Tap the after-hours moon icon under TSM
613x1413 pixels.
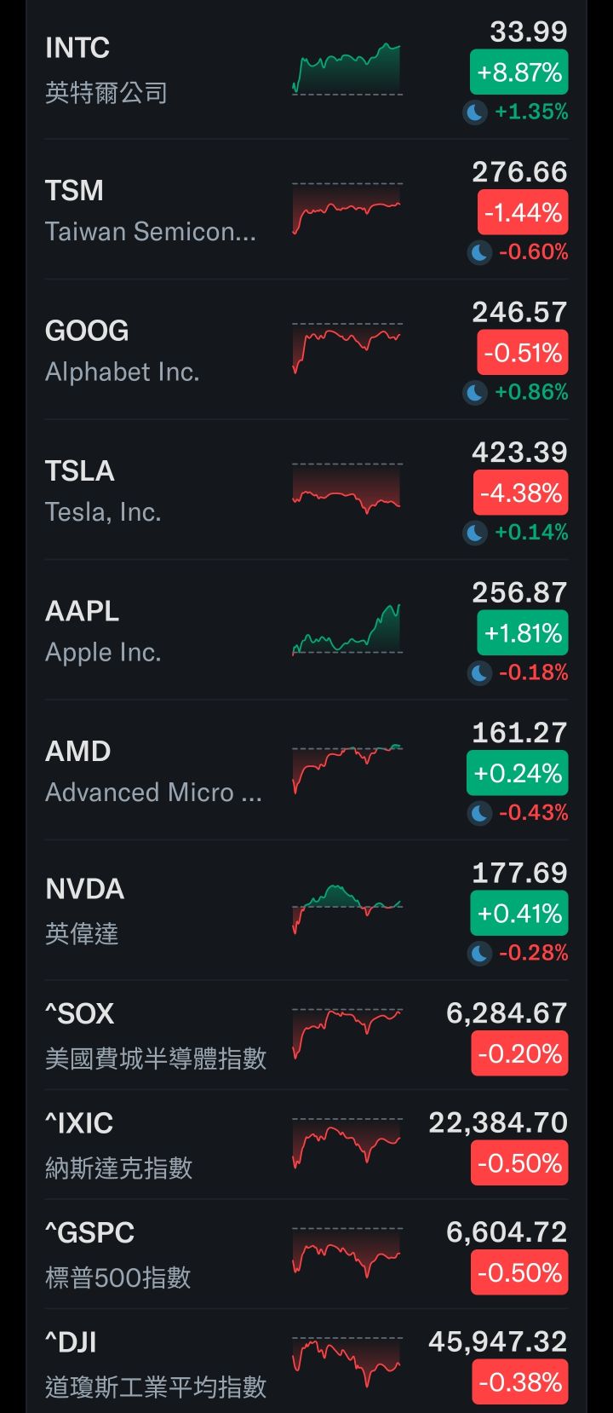pos(479,252)
